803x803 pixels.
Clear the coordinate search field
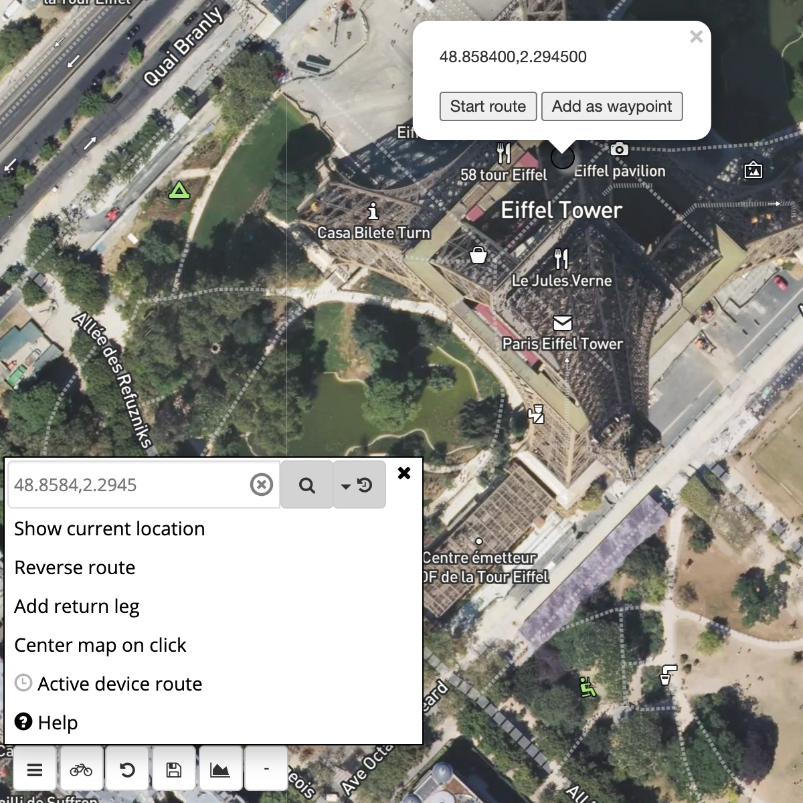[261, 484]
